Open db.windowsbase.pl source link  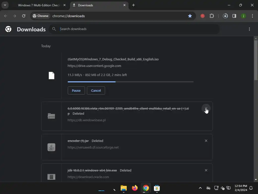87,120
